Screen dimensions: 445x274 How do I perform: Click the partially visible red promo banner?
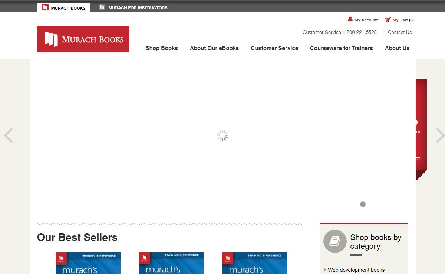click(421, 130)
